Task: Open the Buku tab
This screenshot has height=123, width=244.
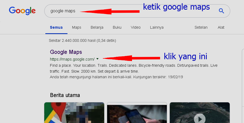Action: (117, 28)
